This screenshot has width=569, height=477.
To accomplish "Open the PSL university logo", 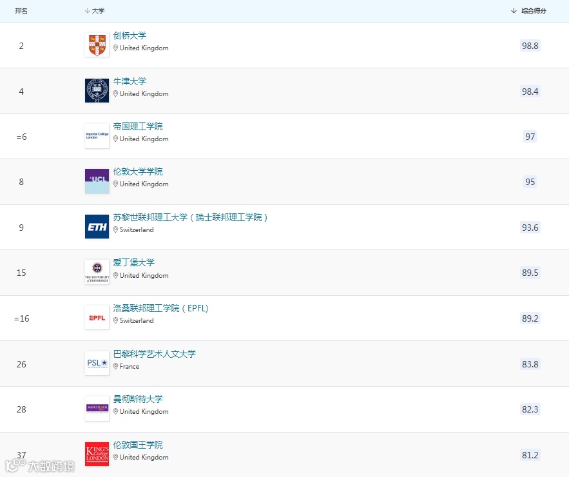I will tap(97, 363).
